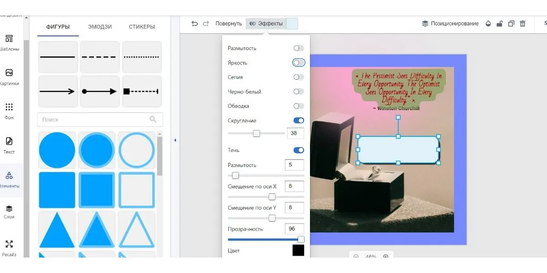547x273 pixels.
Task: Click the Поиск search field
Action: (x=100, y=120)
